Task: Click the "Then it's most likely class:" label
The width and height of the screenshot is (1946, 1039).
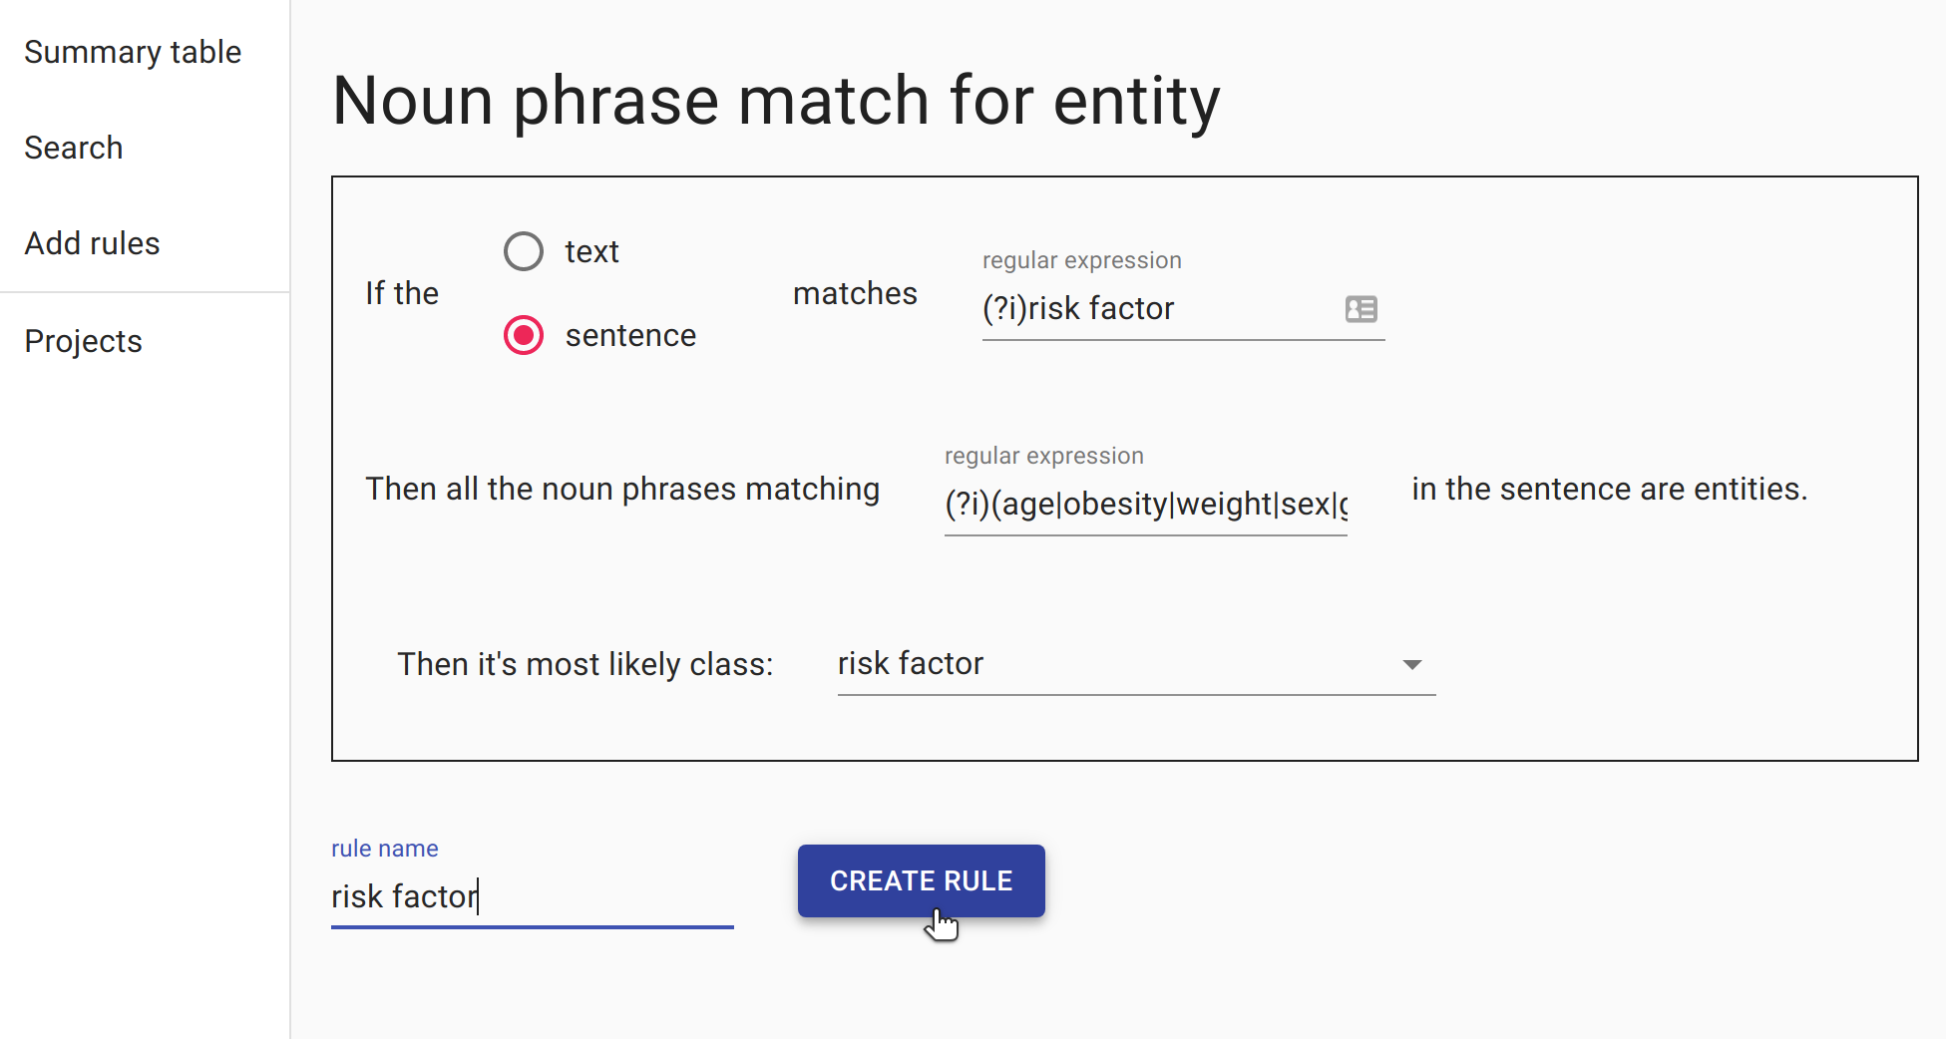Action: (x=585, y=664)
